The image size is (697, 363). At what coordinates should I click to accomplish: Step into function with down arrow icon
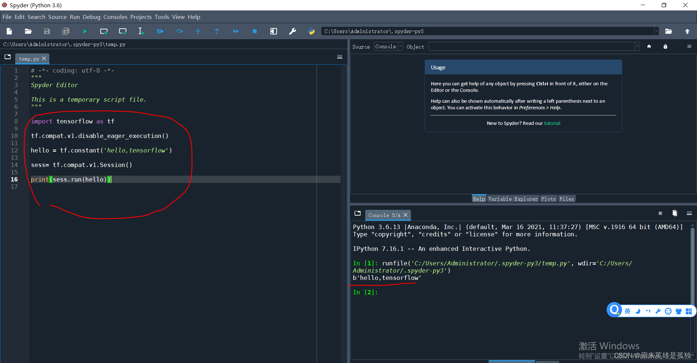[x=198, y=31]
